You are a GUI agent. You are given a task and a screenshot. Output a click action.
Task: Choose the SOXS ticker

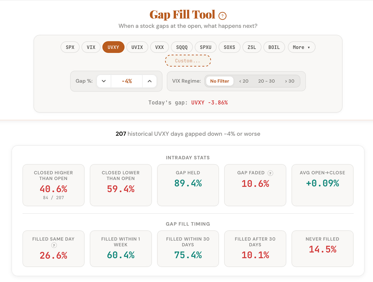tap(229, 47)
